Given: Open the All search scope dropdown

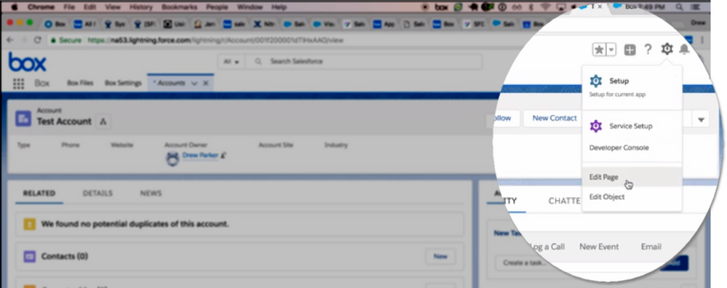Looking at the screenshot, I should (x=231, y=62).
